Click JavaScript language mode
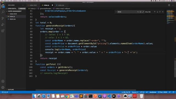 click(x=153, y=92)
